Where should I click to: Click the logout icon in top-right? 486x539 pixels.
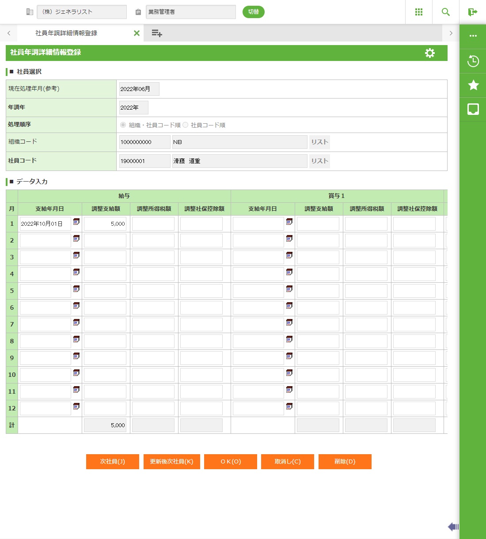[x=473, y=12]
